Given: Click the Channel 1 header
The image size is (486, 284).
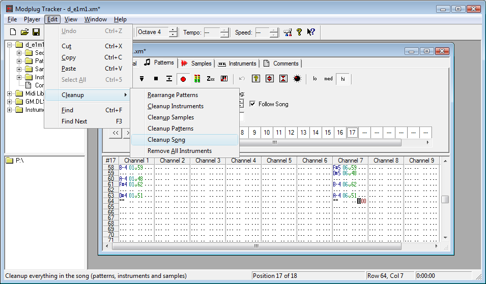Looking at the screenshot, I should click(x=136, y=160).
